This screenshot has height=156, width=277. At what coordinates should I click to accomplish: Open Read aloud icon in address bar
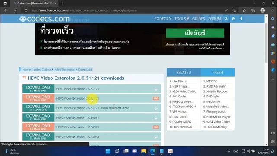click(227, 10)
